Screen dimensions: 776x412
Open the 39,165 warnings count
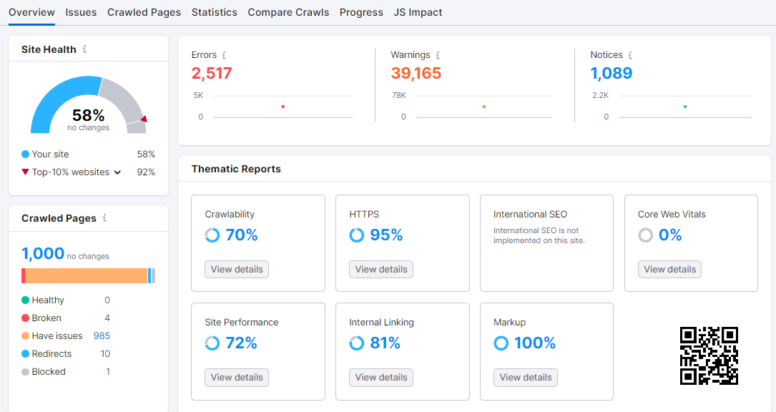pos(416,73)
